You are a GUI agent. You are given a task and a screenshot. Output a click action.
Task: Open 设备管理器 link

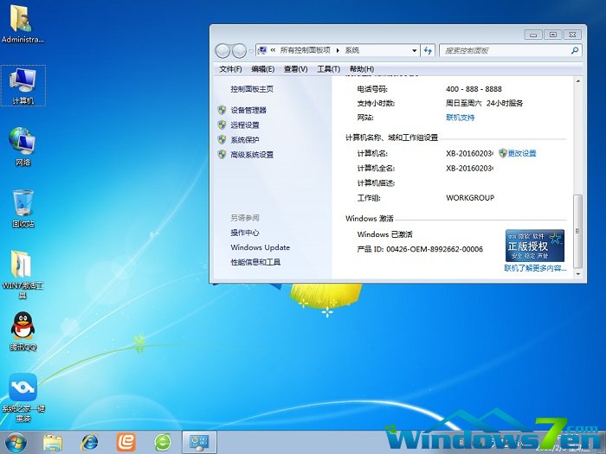point(248,110)
